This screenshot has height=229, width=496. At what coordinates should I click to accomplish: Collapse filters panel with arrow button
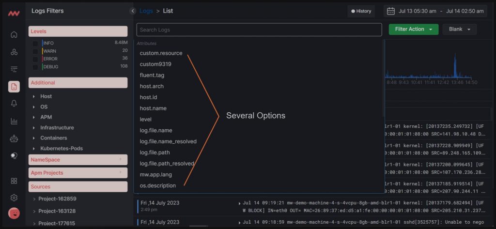coord(133,11)
